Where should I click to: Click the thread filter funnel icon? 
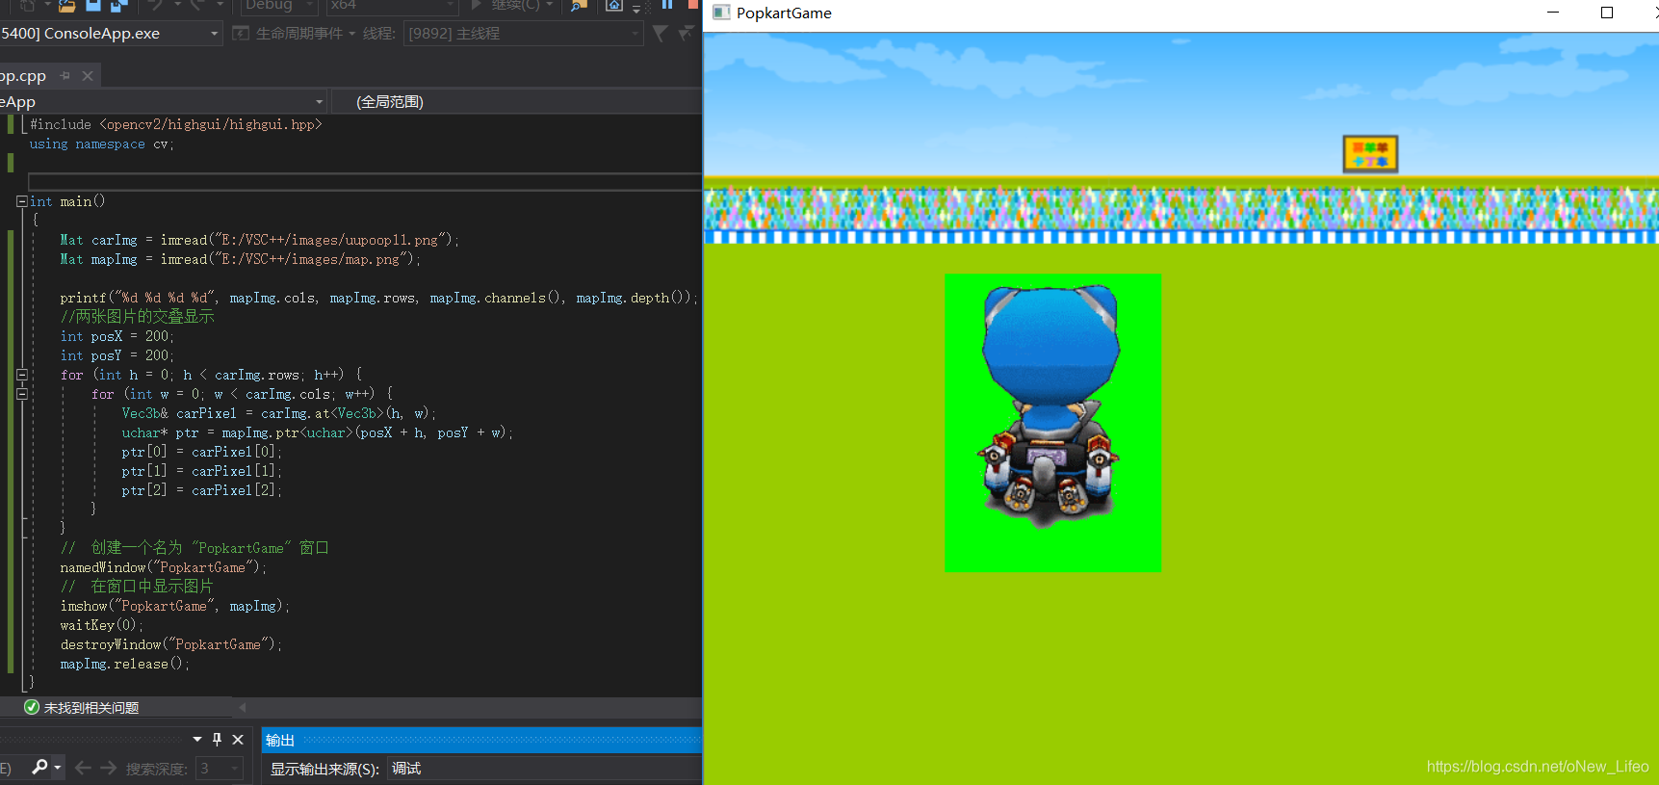660,34
